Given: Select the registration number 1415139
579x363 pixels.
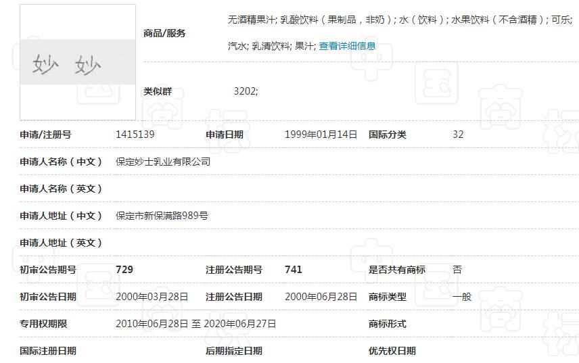Looking at the screenshot, I should 135,135.
